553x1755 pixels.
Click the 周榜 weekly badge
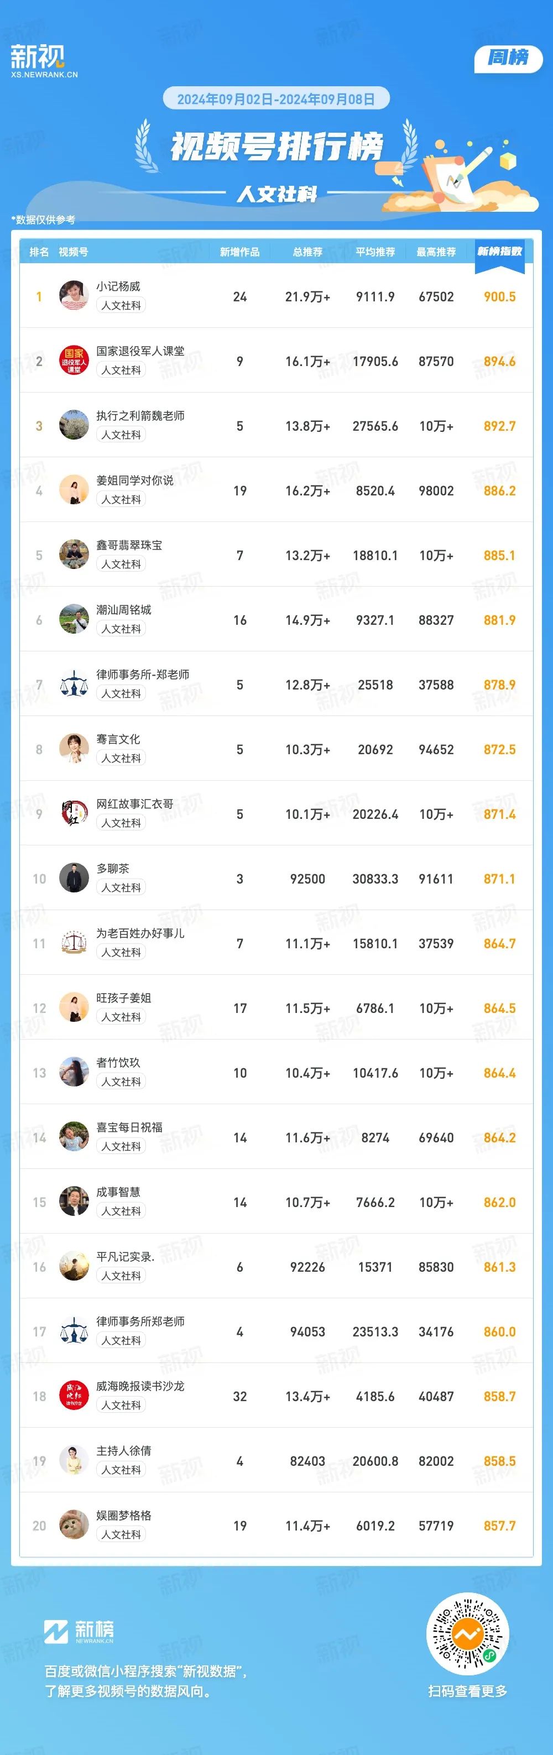point(507,58)
